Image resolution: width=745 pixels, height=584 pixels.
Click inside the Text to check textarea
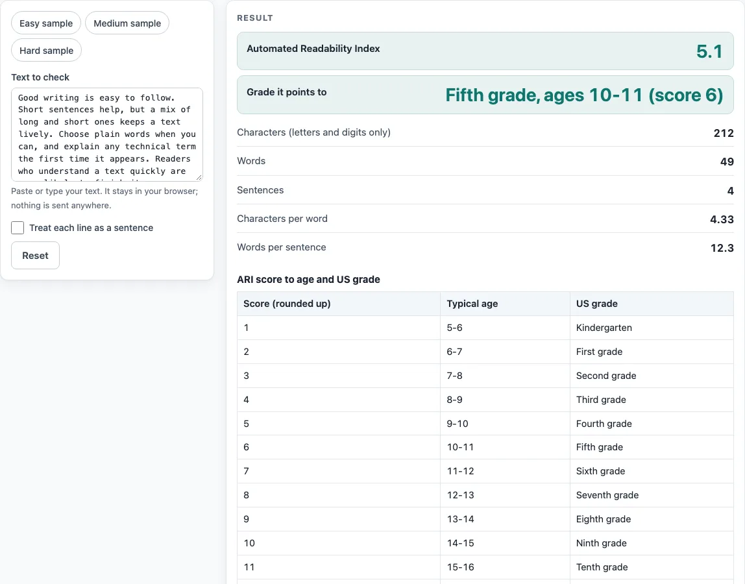(107, 134)
